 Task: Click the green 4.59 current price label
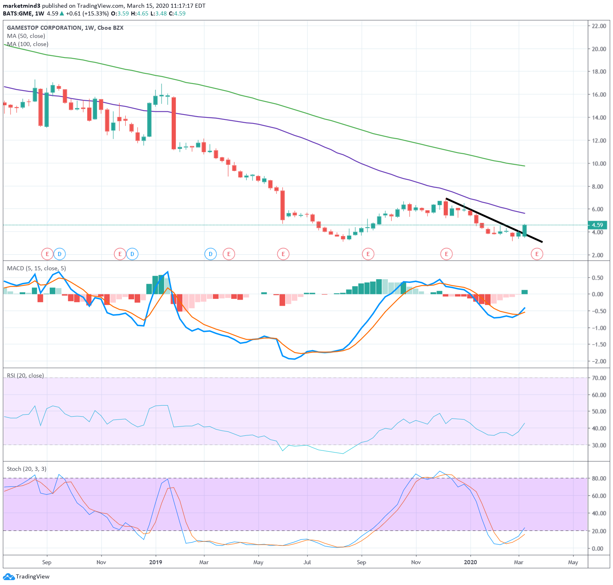597,225
